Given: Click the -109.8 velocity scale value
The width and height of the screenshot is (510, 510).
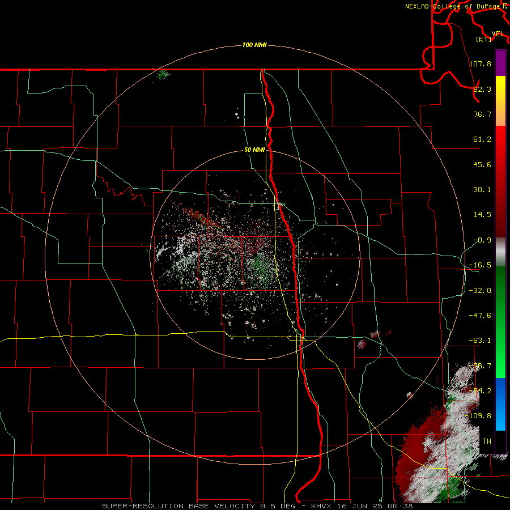Looking at the screenshot, I should pyautogui.click(x=478, y=416).
